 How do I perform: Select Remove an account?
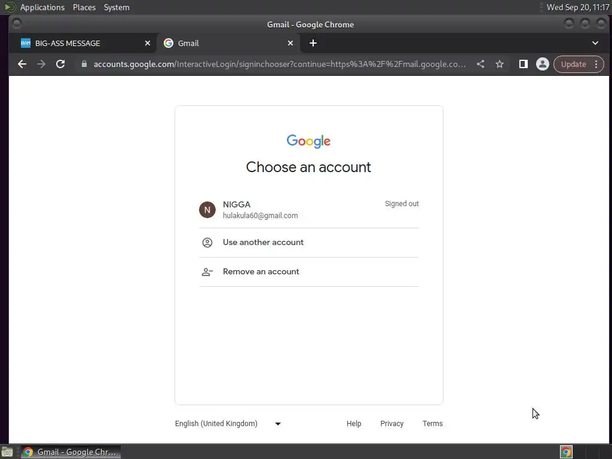309,272
